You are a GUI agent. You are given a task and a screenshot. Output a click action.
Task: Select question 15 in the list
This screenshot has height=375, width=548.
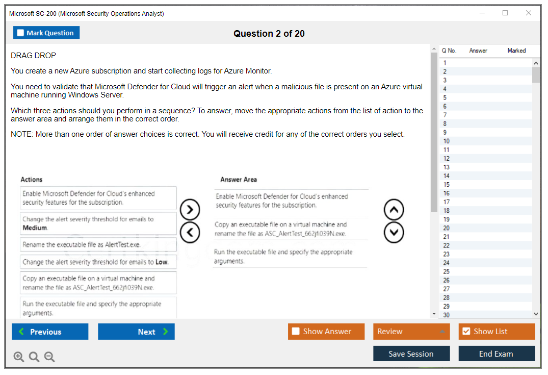447,185
